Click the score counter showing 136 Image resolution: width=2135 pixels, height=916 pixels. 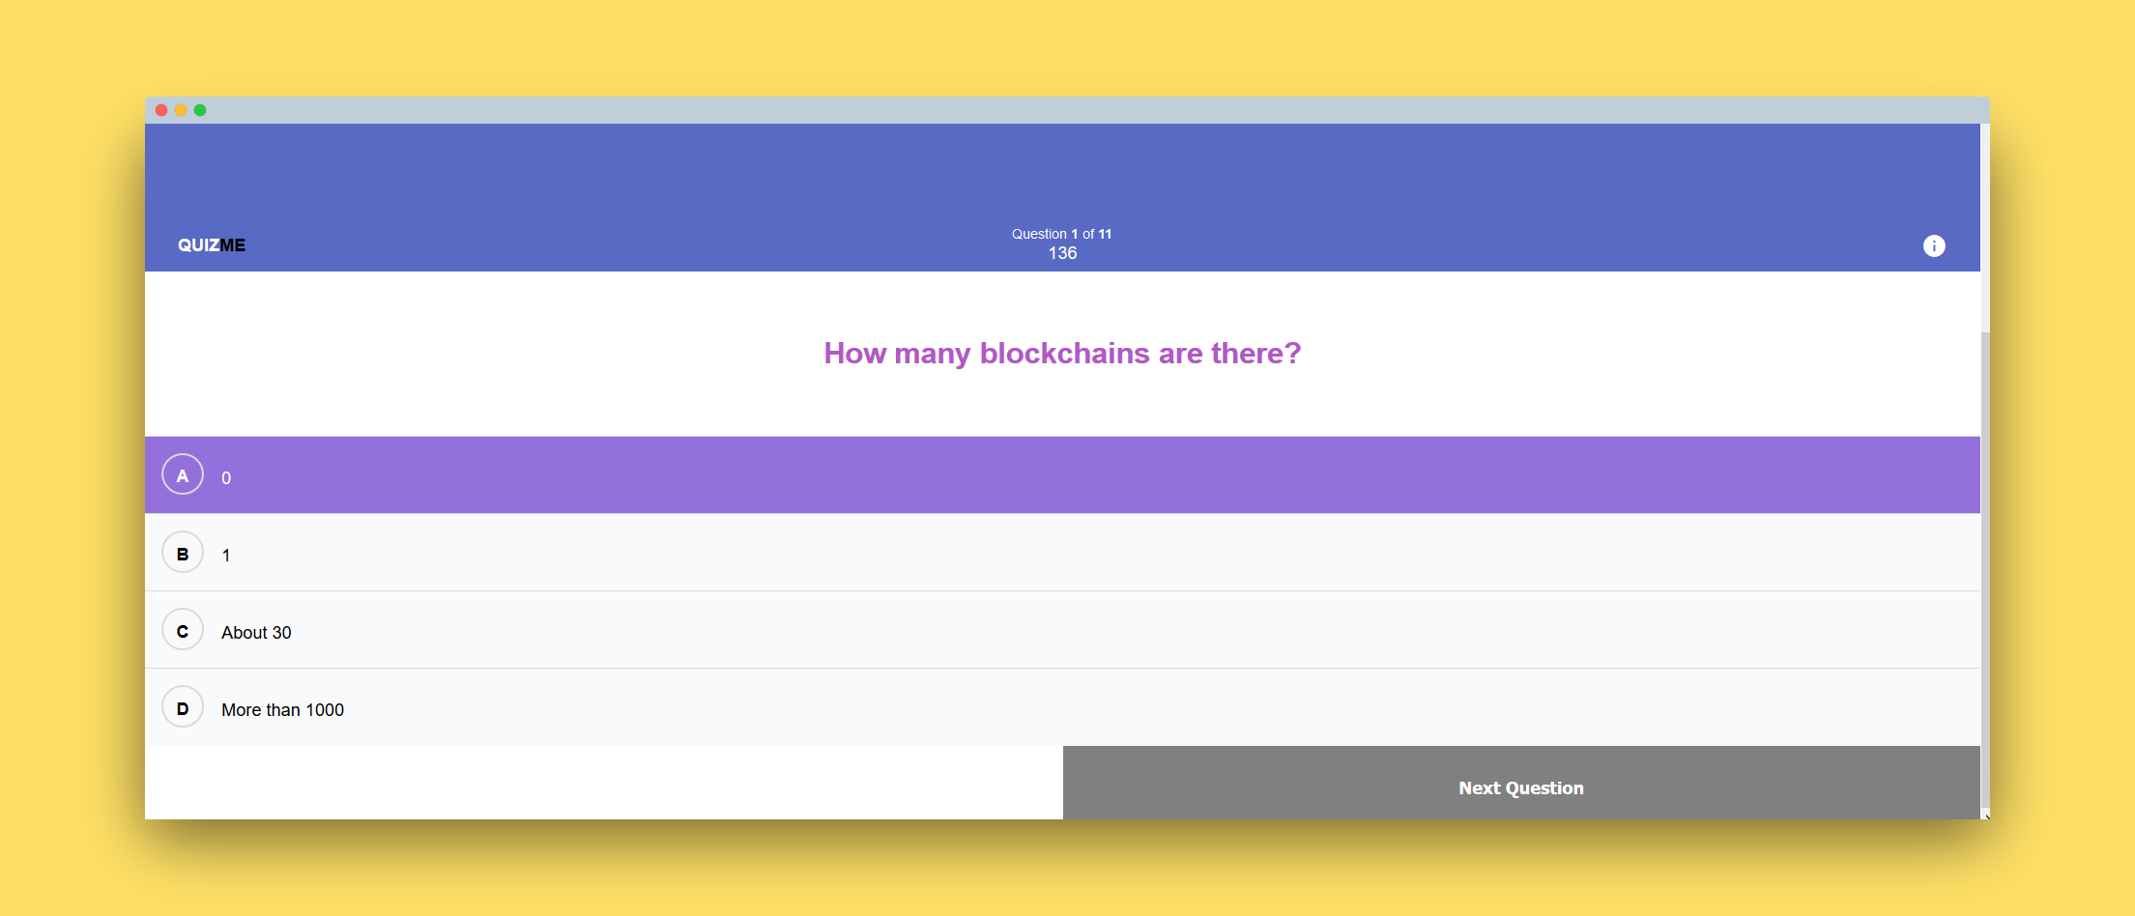click(1062, 252)
